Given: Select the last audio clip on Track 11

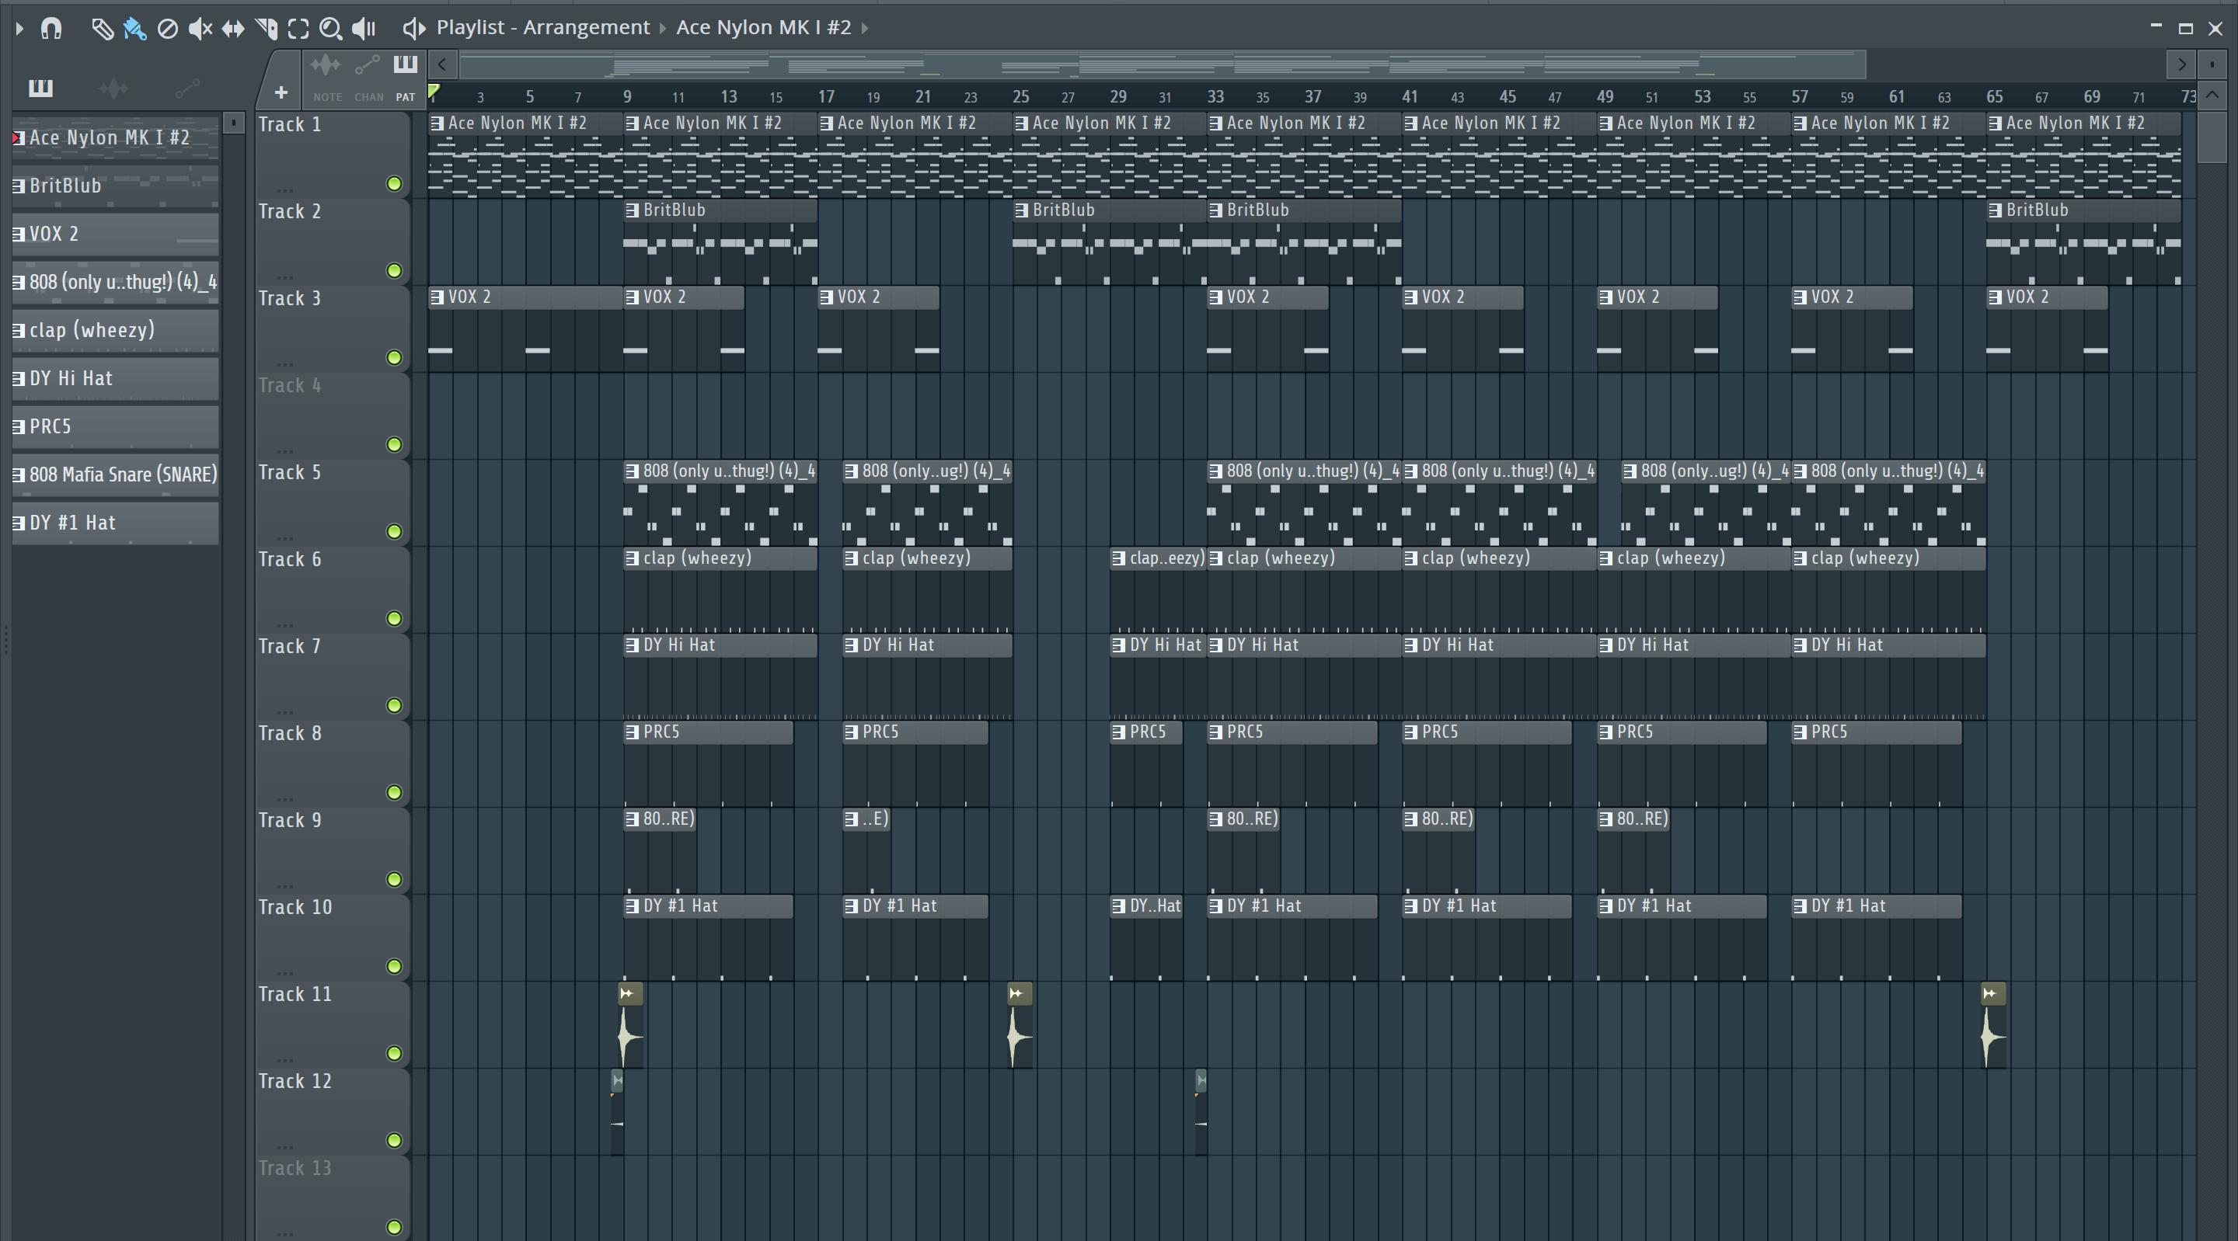Looking at the screenshot, I should tap(1994, 1026).
